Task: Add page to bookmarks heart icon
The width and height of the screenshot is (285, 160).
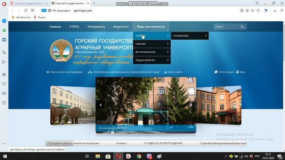Action: [258, 11]
